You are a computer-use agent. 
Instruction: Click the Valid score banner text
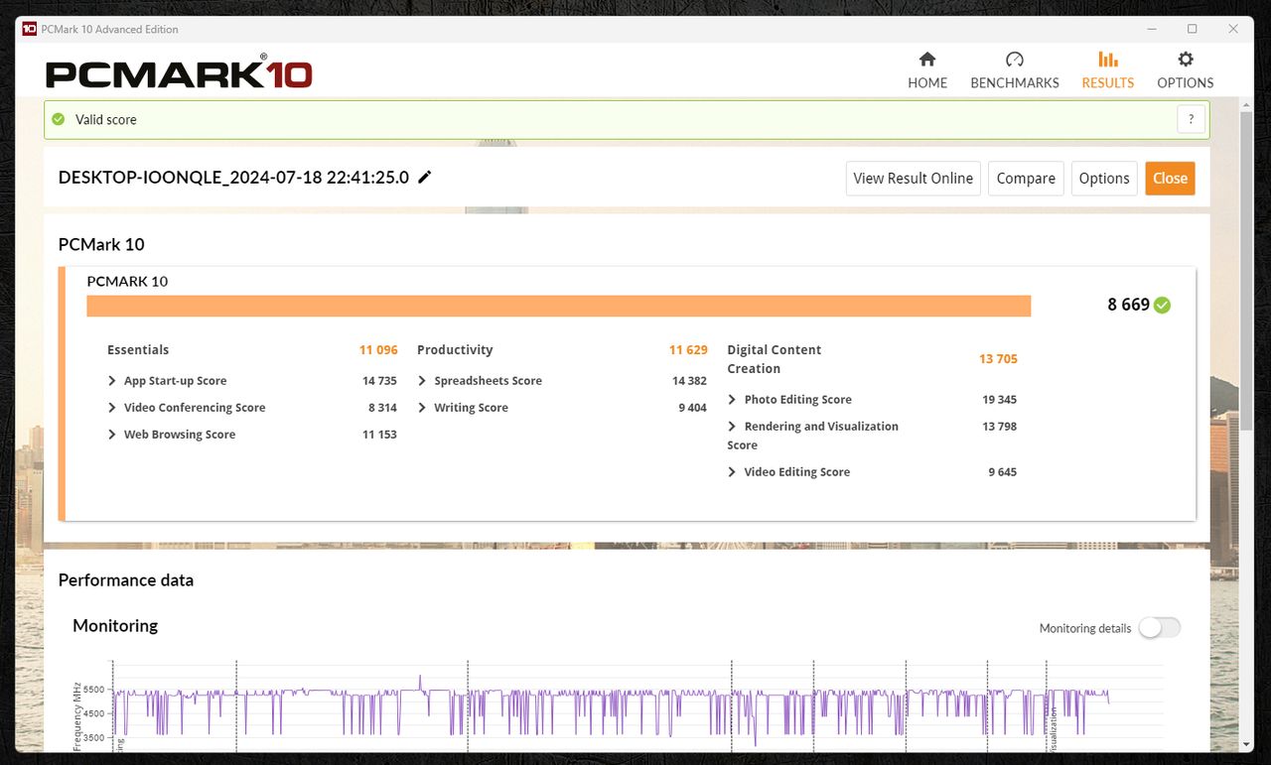tap(106, 119)
